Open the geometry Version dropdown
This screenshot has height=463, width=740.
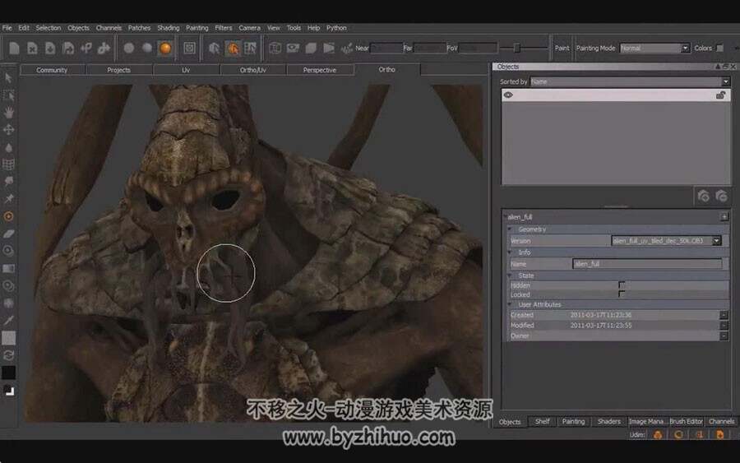tap(666, 241)
